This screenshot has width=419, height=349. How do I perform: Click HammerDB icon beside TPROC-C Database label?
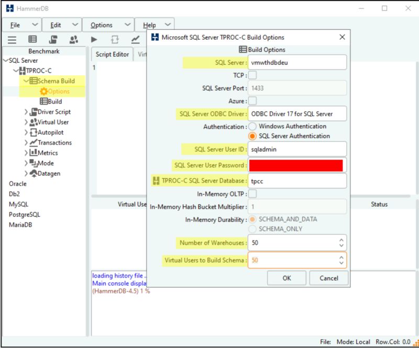coord(156,181)
